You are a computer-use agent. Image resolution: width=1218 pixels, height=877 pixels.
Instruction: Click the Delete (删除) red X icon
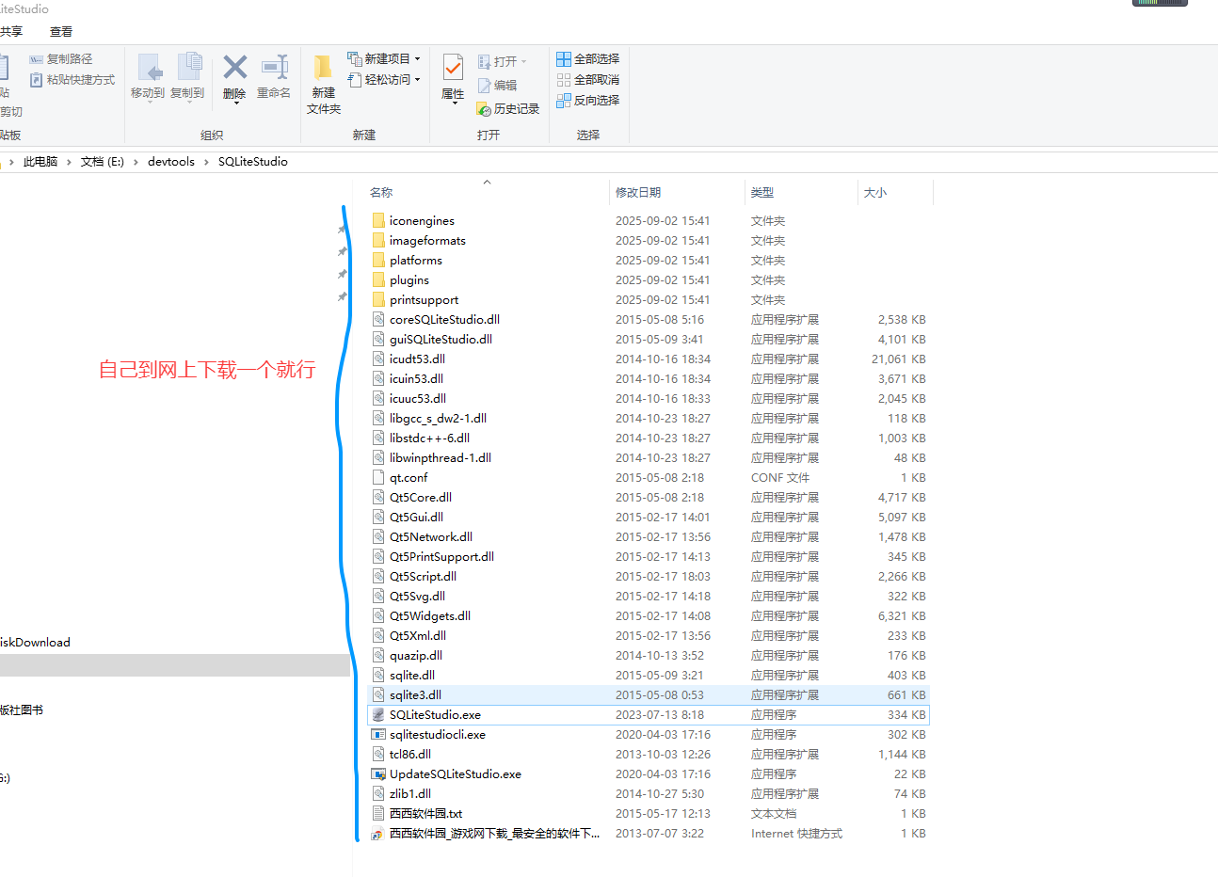[234, 67]
